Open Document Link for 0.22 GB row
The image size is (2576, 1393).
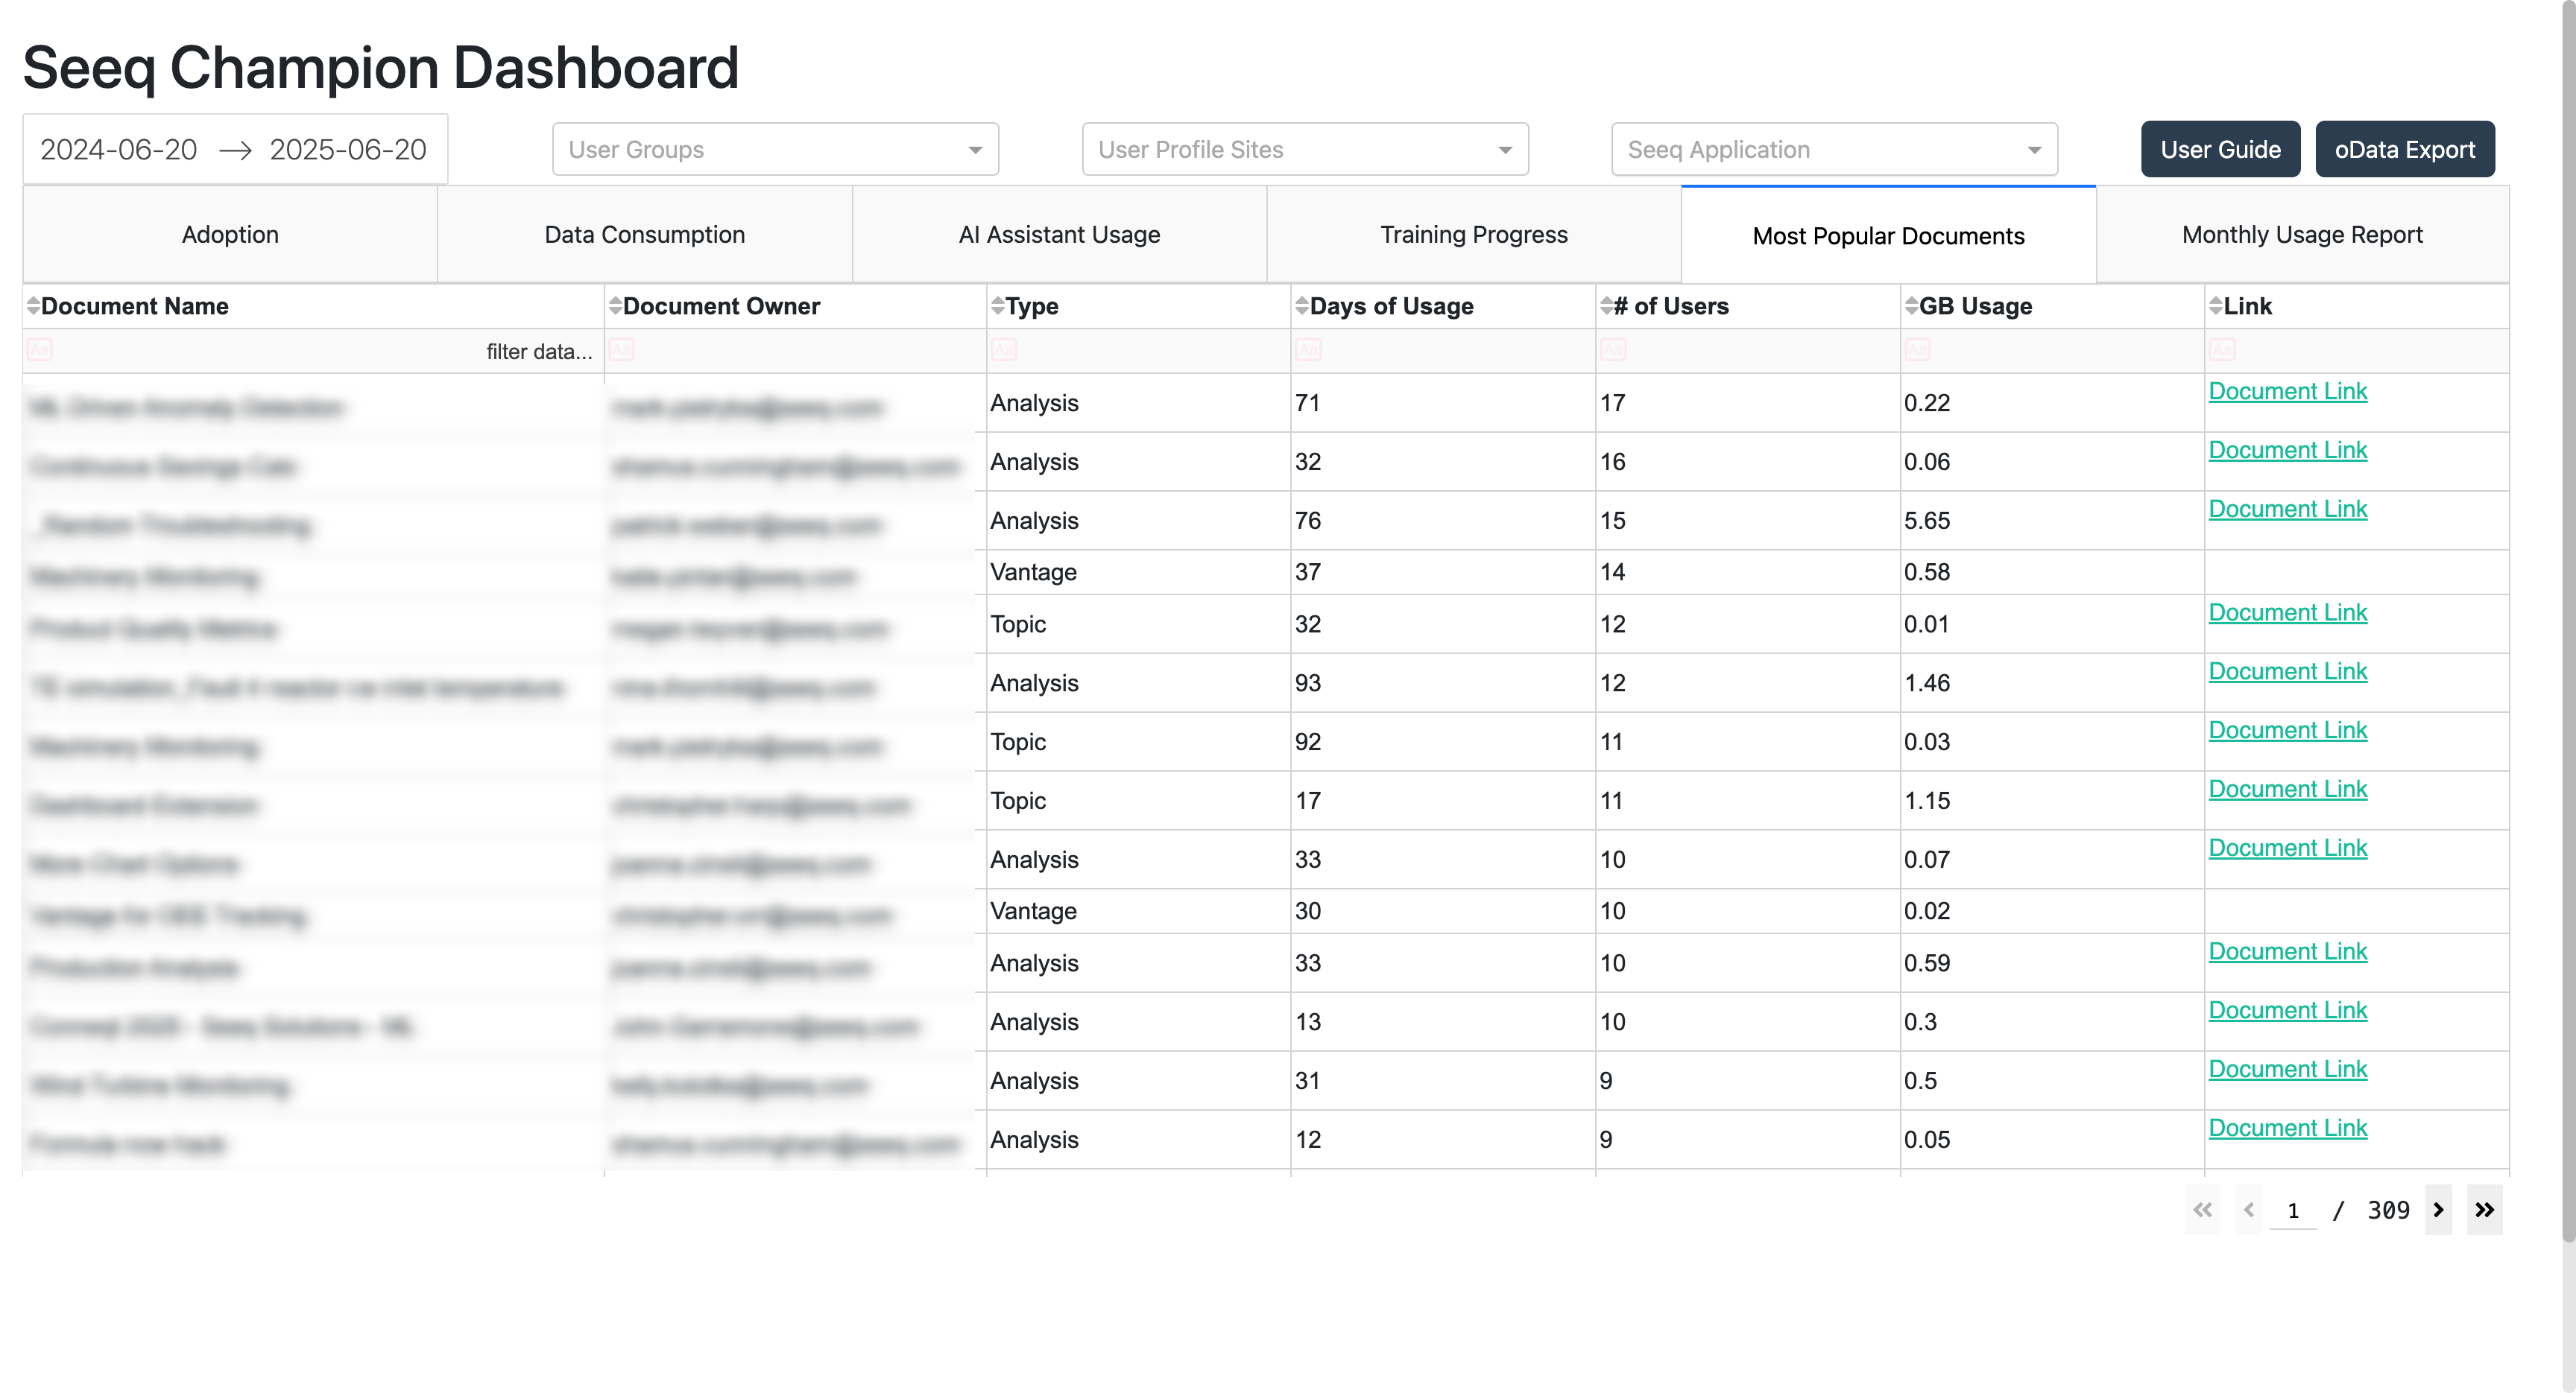point(2287,392)
